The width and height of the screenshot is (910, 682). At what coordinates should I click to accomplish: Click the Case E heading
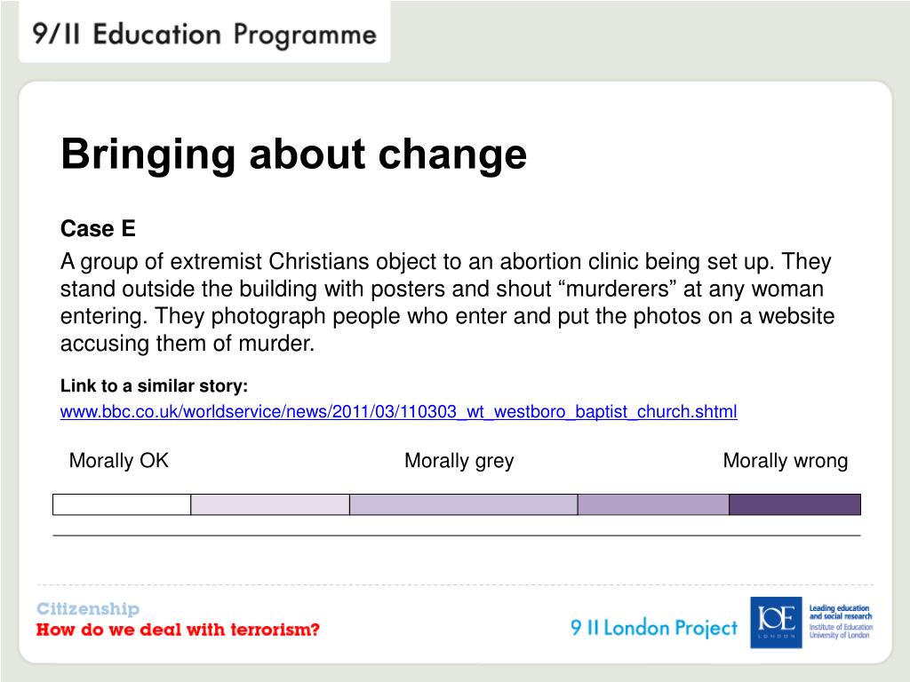98,228
